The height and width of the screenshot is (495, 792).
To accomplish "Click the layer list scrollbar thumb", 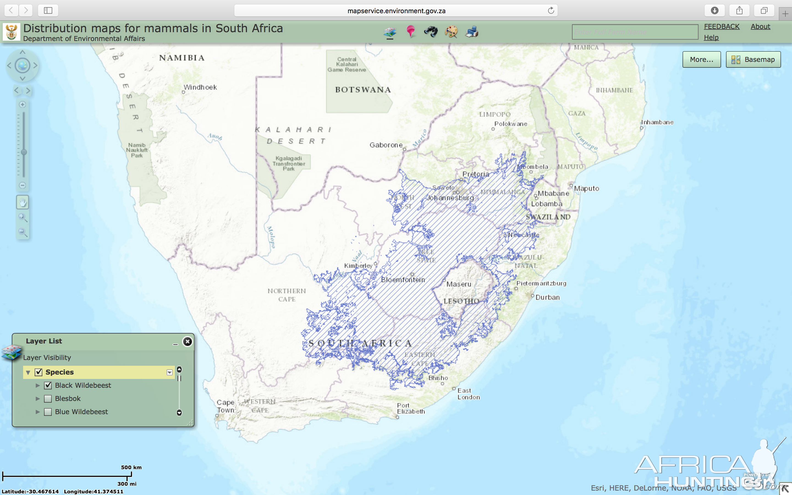I will (179, 378).
